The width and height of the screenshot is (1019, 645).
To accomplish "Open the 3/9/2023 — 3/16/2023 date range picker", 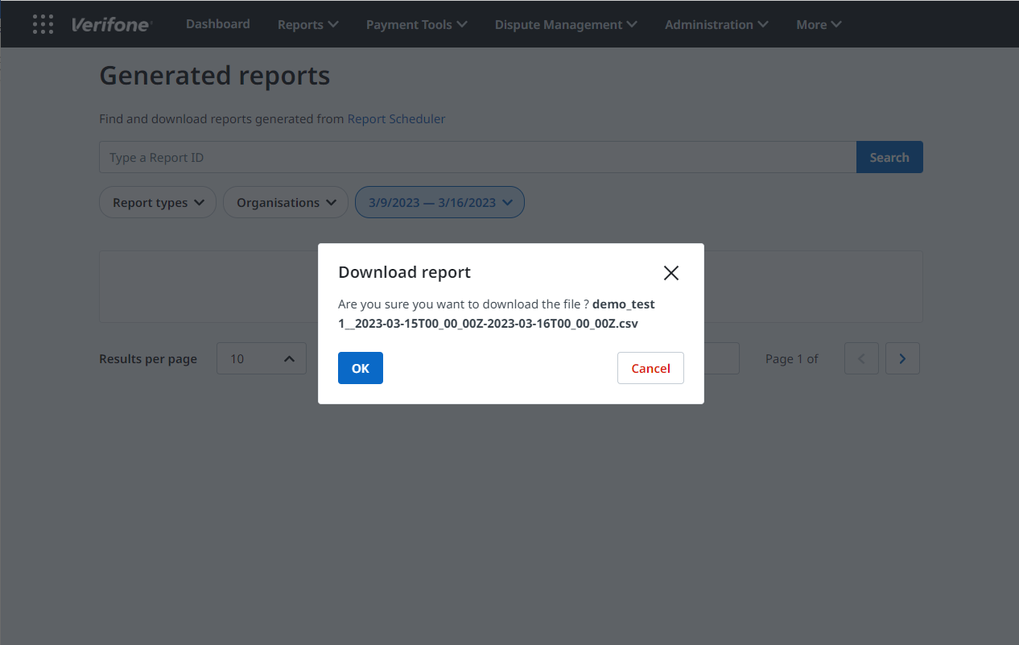I will click(x=439, y=203).
